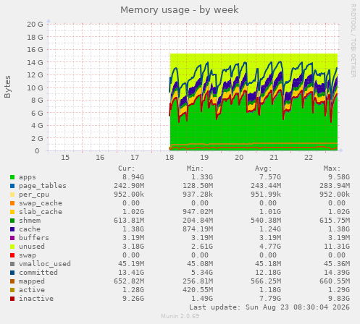
Task: Click the Last update timestamp line
Action: 269,307
